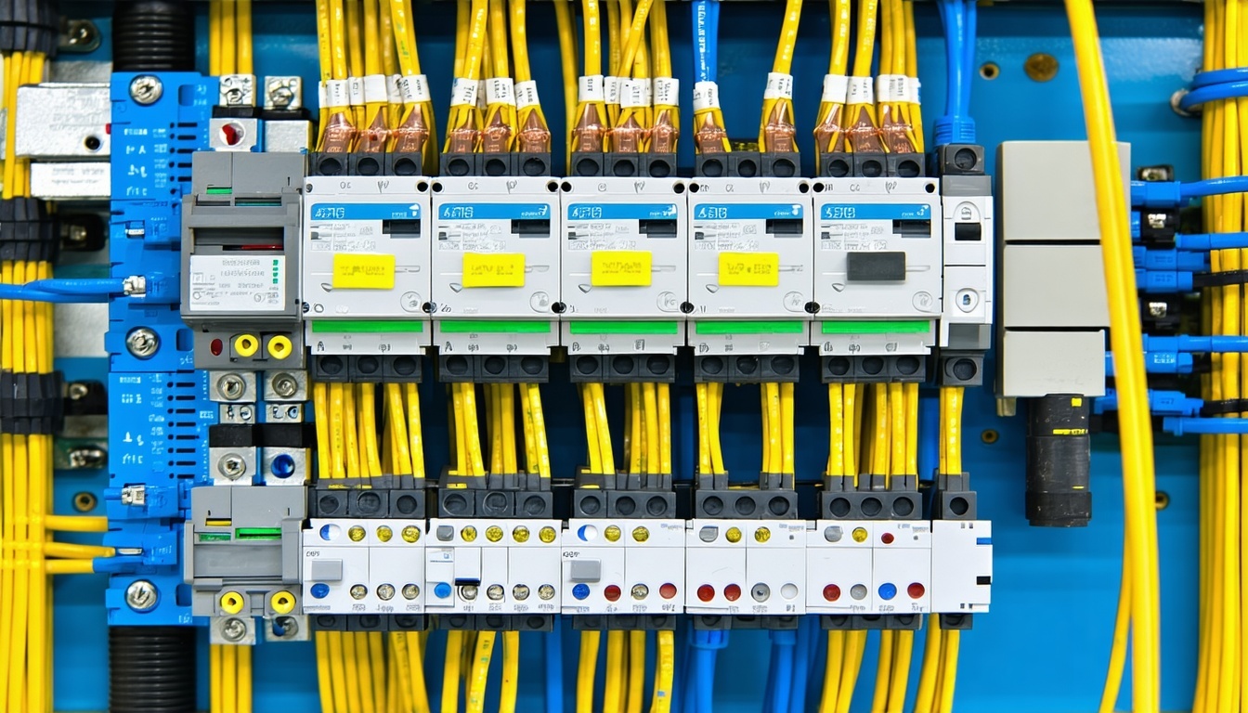Viewport: 1248px width, 713px height.
Task: Click the top screw on the blue rail
Action: pos(146,89)
